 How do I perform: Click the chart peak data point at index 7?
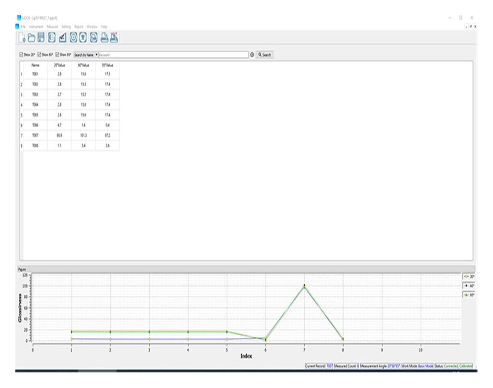304,286
